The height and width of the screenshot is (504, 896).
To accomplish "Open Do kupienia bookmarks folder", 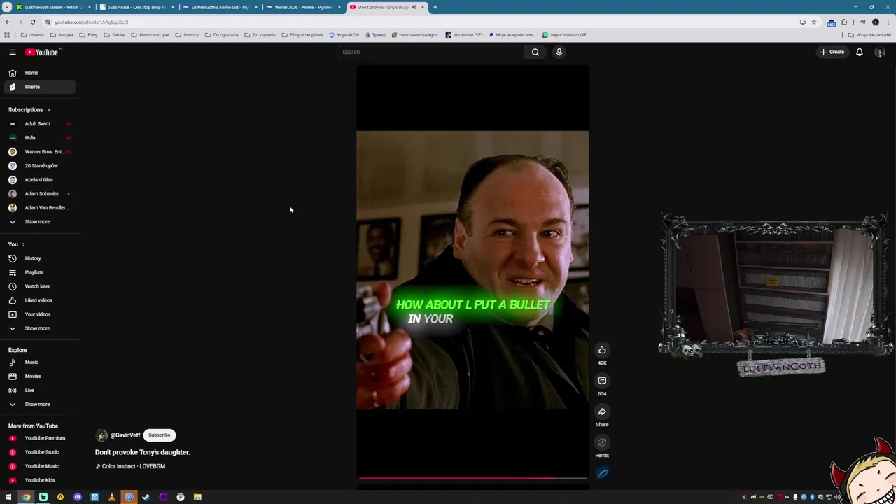I will tap(260, 35).
